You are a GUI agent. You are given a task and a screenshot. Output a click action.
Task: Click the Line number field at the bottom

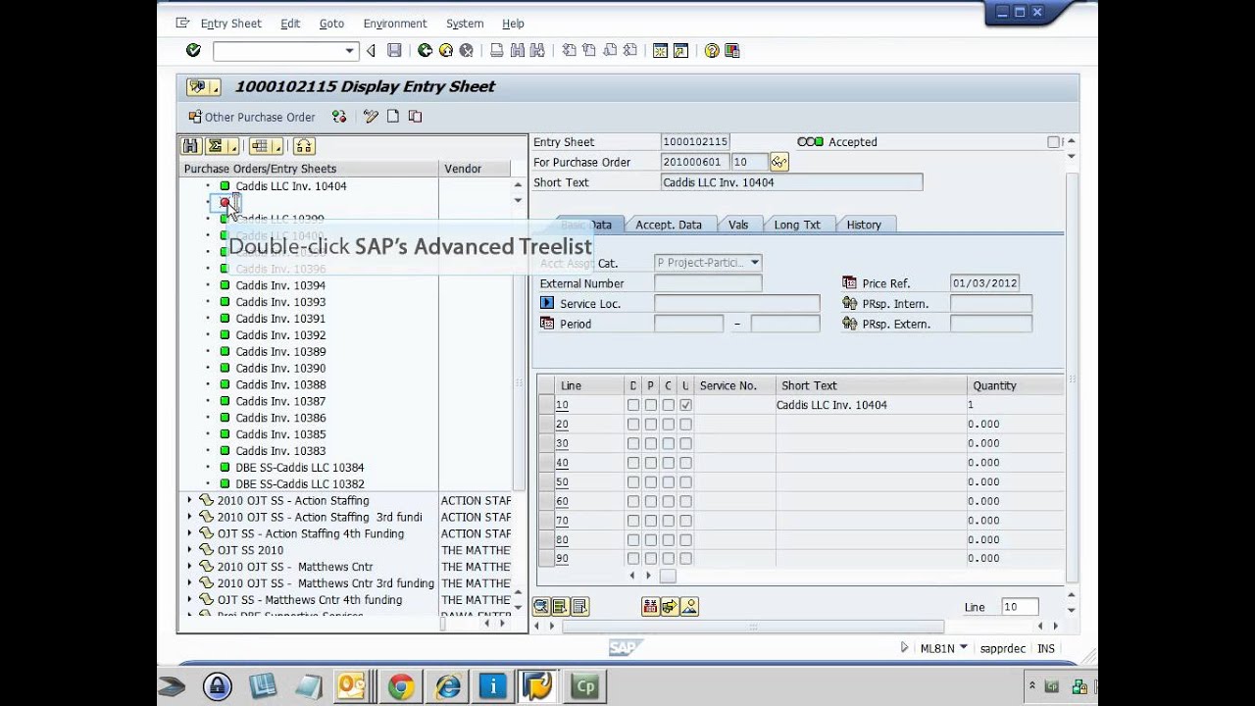[1018, 607]
